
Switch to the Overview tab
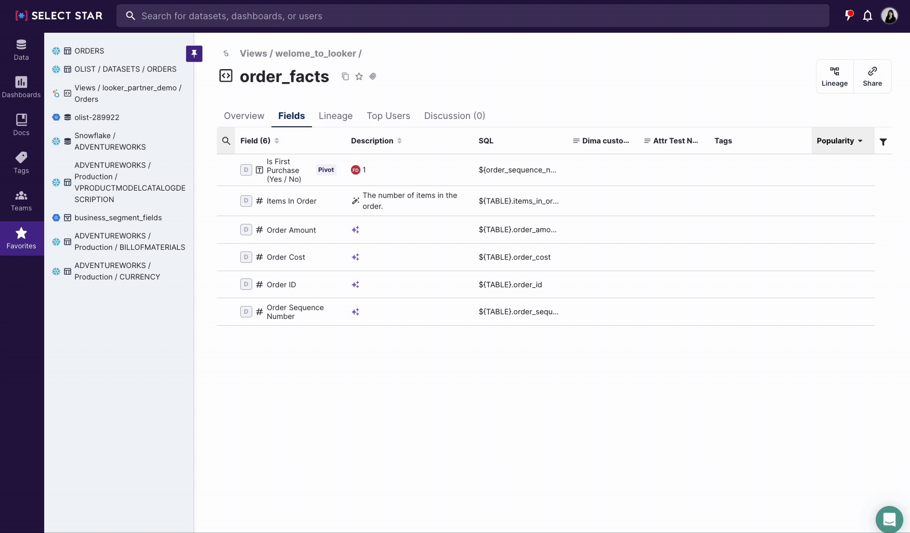pyautogui.click(x=244, y=116)
